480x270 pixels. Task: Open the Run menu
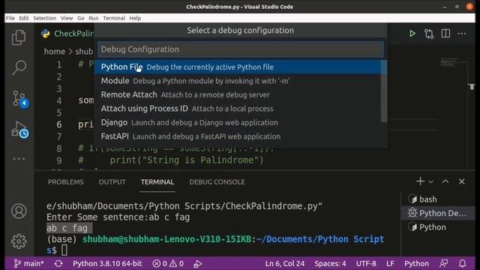point(93,18)
